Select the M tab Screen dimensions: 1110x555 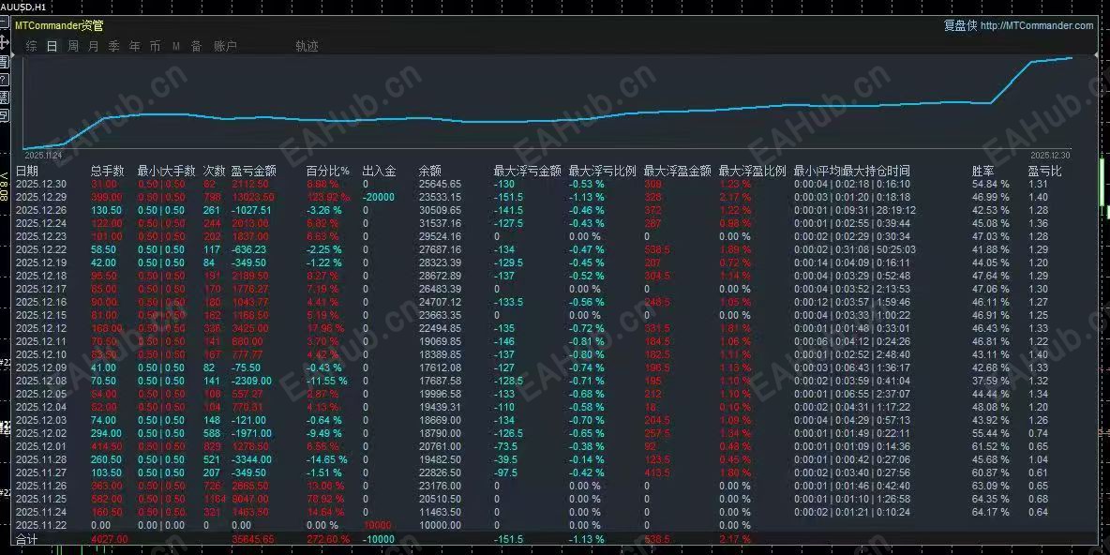point(176,46)
